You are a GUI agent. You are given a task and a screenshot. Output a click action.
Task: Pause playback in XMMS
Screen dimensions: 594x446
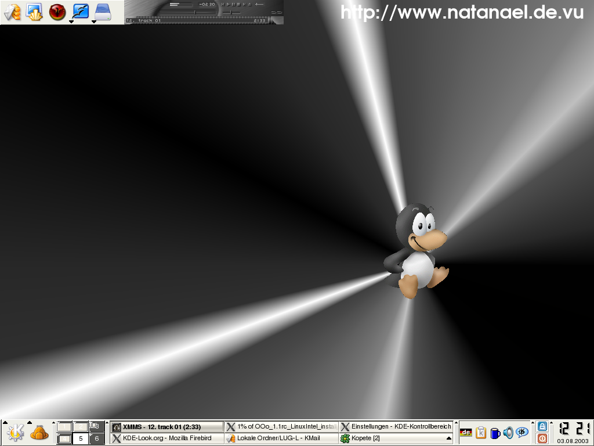233,5
